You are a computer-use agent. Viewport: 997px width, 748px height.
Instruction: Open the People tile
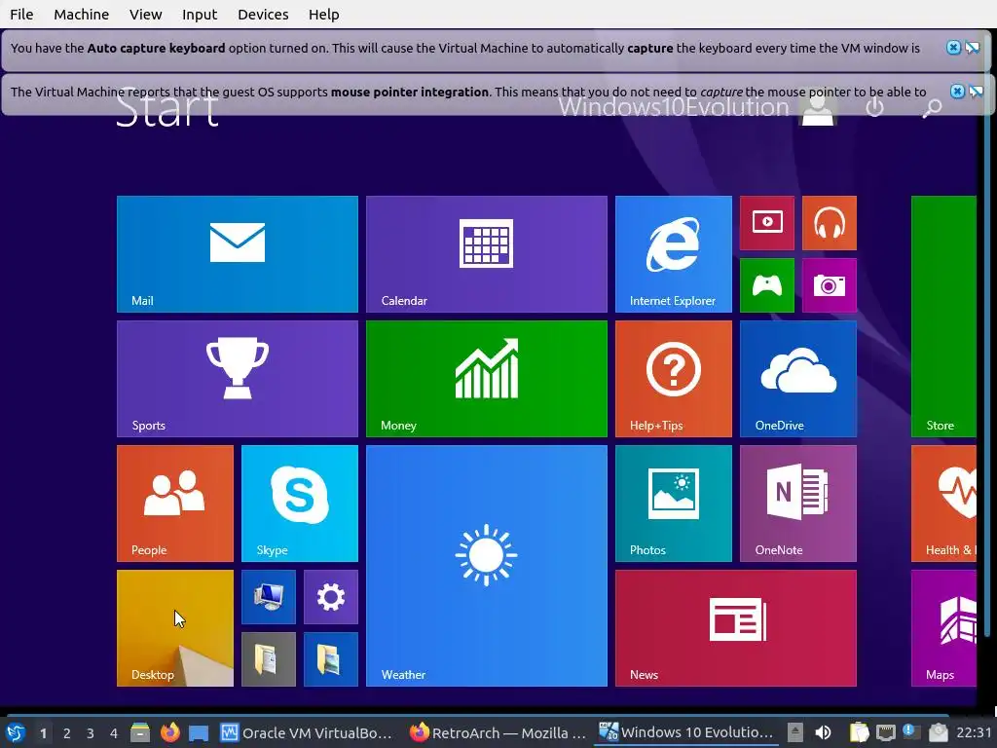(x=175, y=504)
